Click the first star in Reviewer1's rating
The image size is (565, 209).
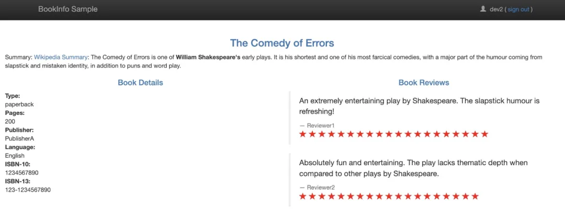click(x=302, y=134)
